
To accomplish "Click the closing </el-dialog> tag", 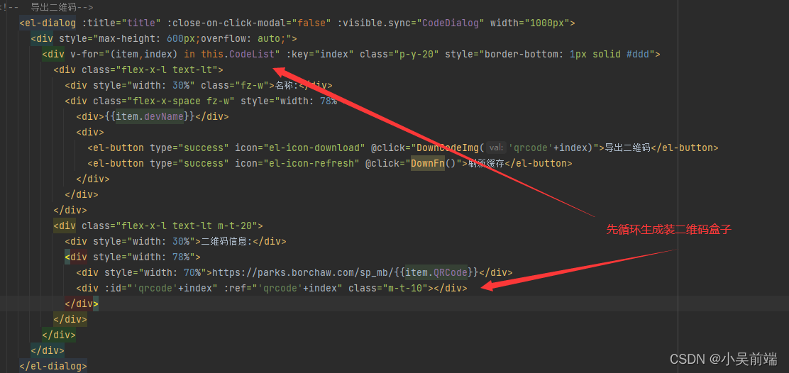I will [x=53, y=365].
